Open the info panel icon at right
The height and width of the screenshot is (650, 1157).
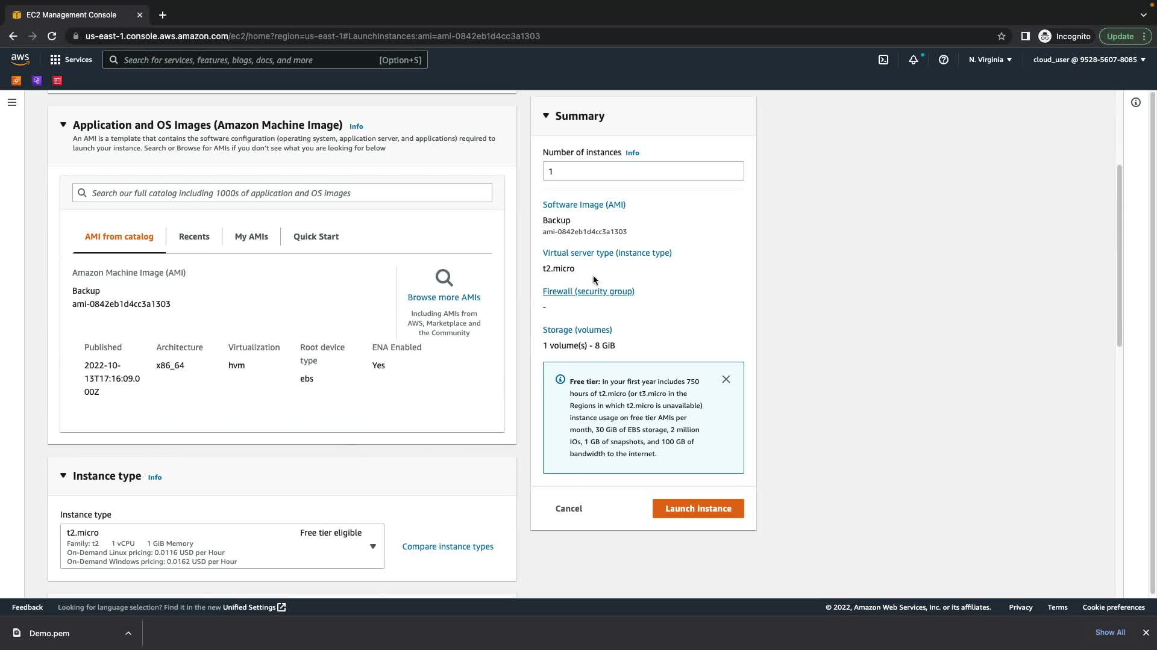click(1135, 102)
